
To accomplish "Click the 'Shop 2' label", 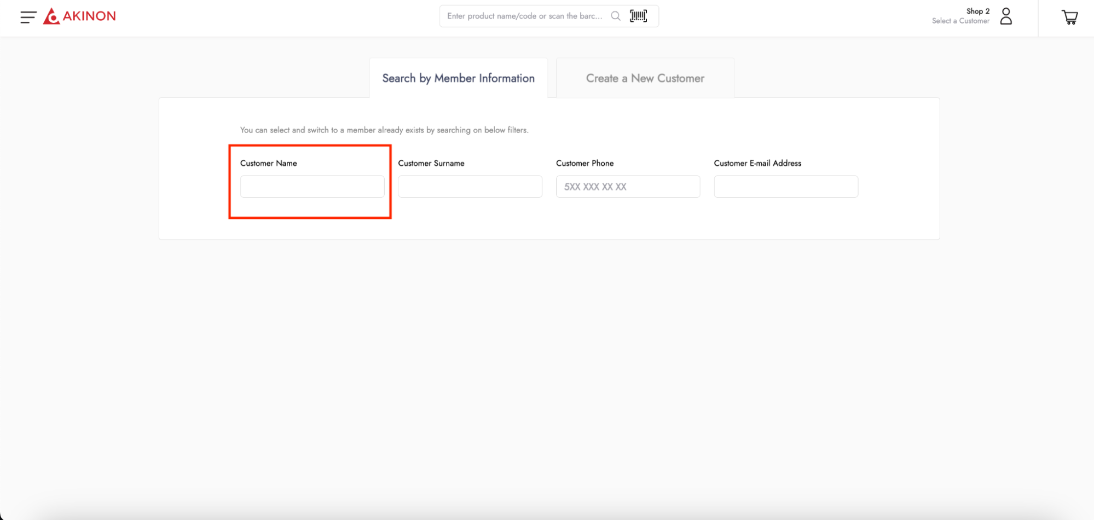I will point(977,11).
